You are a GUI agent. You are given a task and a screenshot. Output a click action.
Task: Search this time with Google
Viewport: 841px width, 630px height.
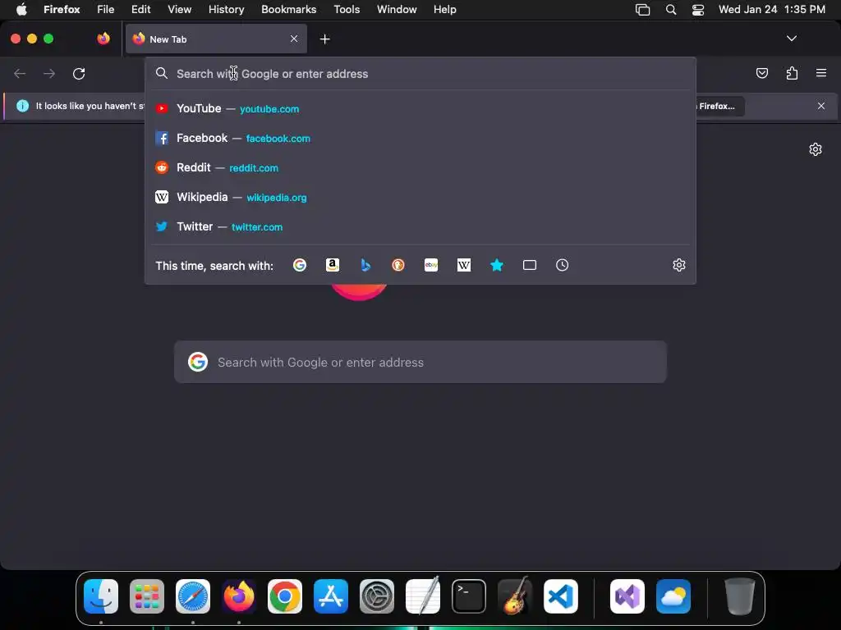point(300,265)
